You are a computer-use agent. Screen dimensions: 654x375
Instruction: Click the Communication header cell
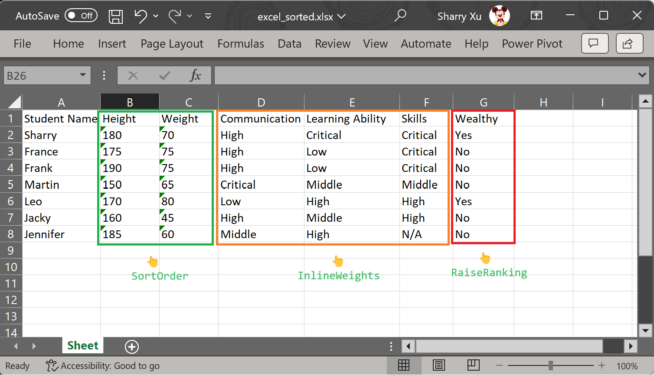point(261,119)
